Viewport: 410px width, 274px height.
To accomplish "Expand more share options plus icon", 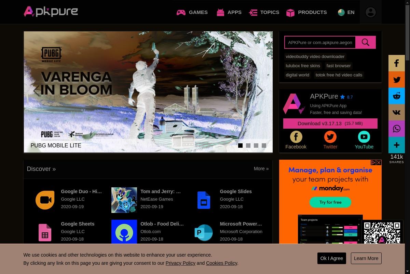I will coord(397,145).
